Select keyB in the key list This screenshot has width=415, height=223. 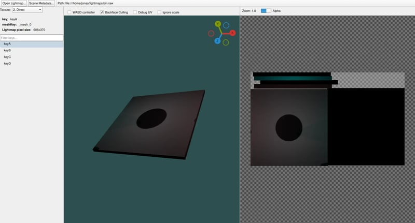(x=32, y=50)
